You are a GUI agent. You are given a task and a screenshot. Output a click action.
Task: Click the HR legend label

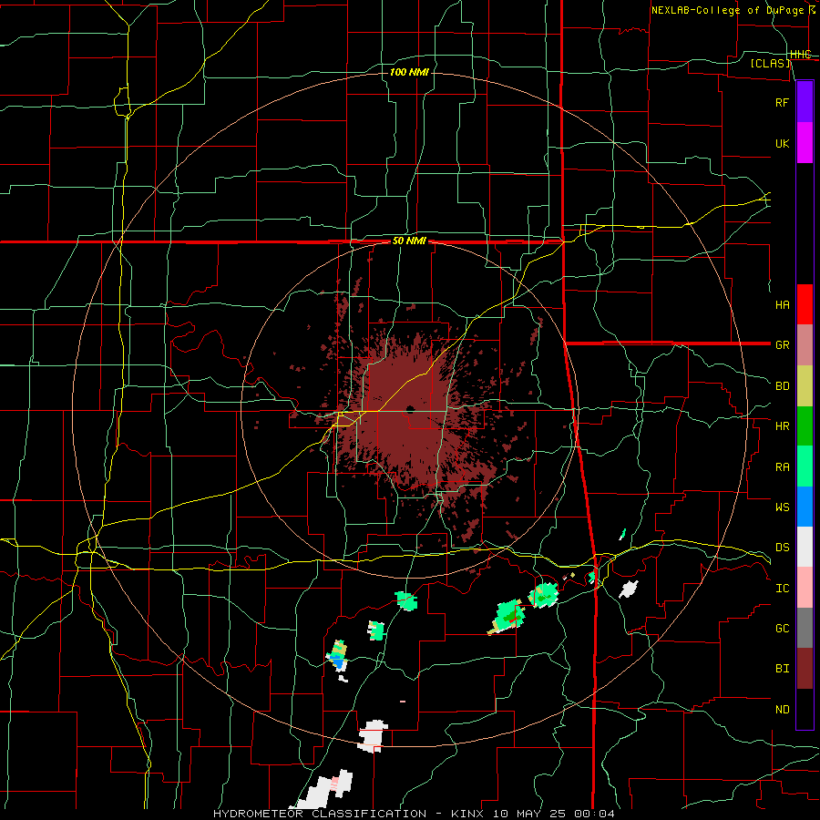click(782, 426)
